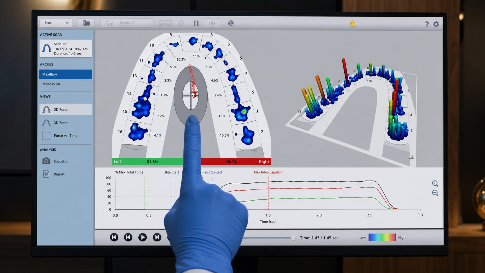
Task: Click the Time: 1.45 / 1.45 sec readout
Action: [319, 238]
